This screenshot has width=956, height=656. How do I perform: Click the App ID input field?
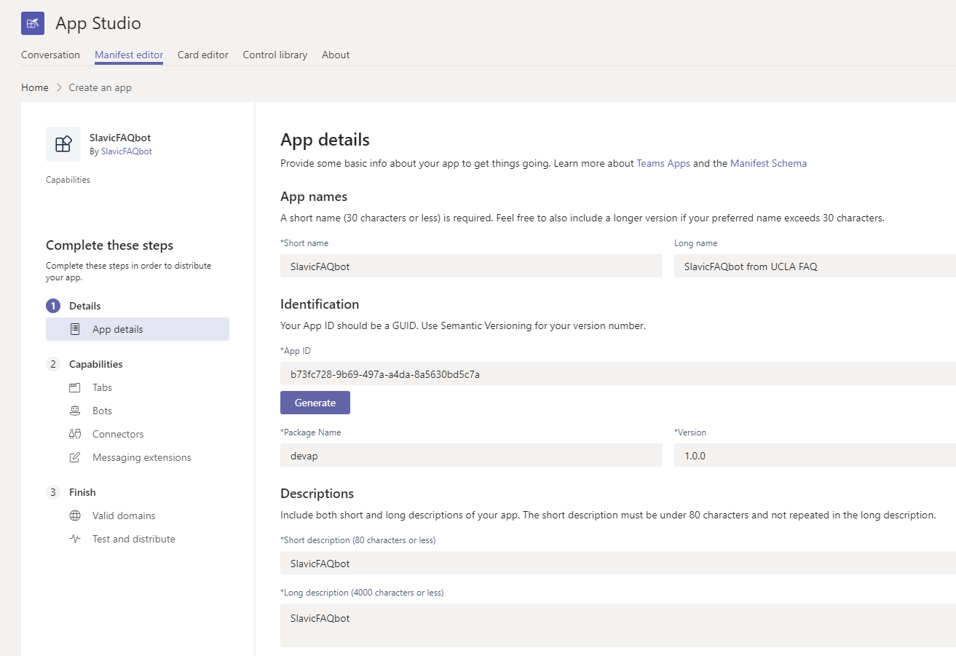[x=618, y=374]
